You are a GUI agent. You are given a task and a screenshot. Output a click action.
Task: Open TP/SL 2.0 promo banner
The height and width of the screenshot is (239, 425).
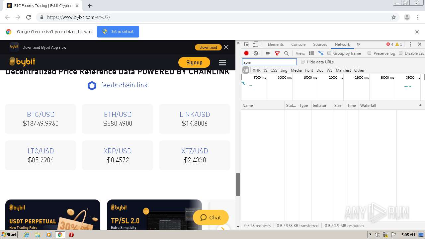point(154,214)
